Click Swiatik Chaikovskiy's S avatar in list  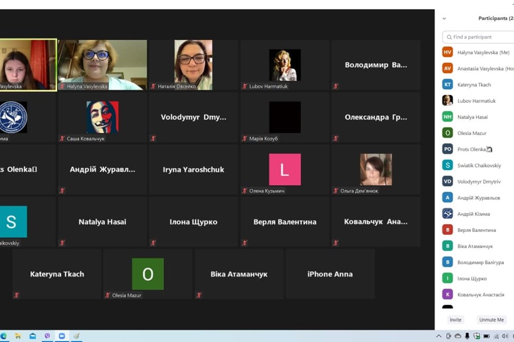pyautogui.click(x=447, y=165)
